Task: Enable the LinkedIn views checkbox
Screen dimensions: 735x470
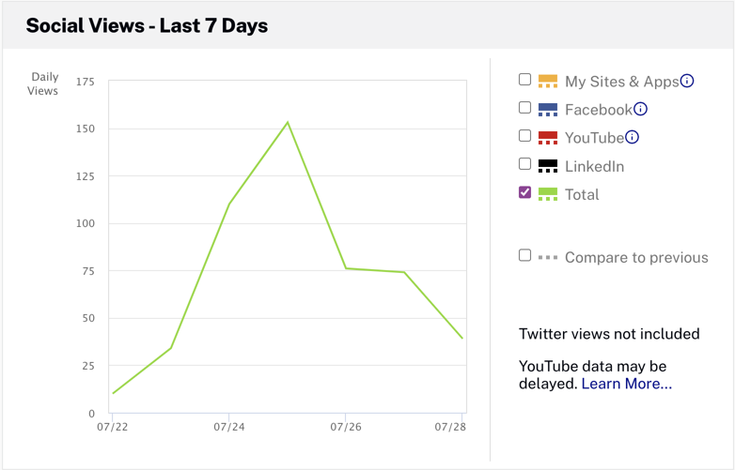Action: (525, 164)
